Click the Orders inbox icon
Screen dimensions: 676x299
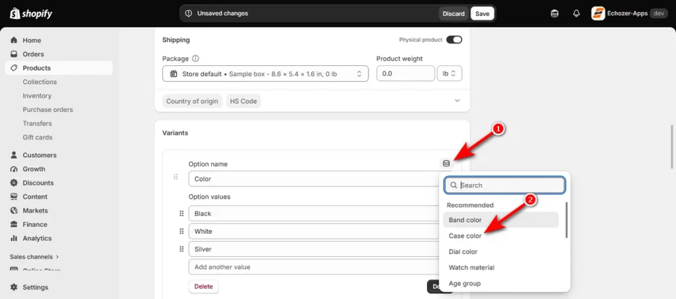point(15,54)
